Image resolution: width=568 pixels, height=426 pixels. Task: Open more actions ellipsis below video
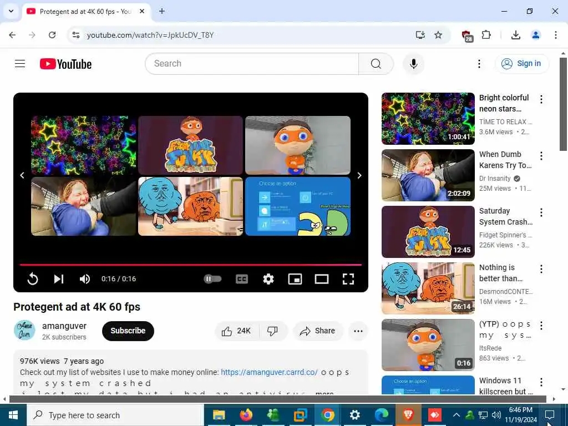358,331
